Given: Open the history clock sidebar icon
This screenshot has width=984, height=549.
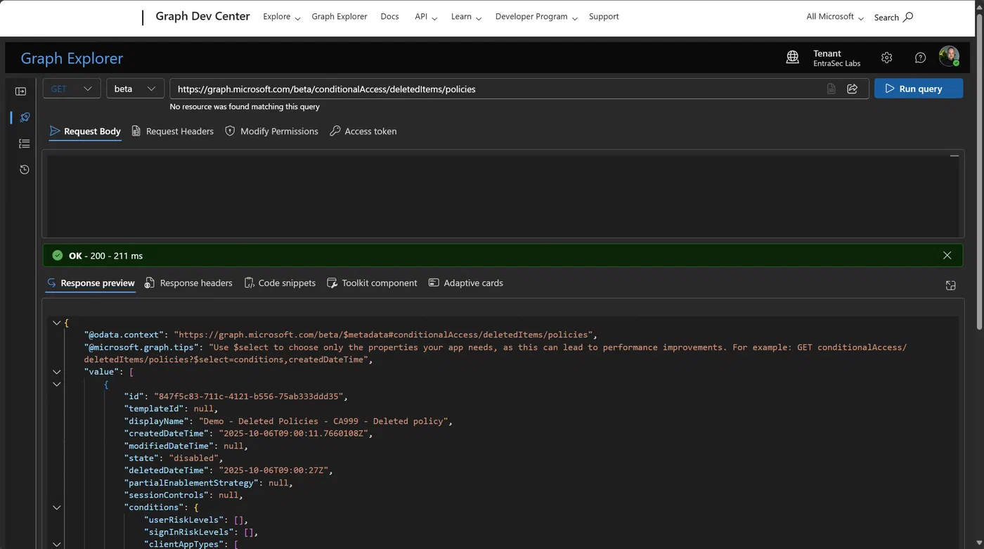Looking at the screenshot, I should tap(25, 169).
